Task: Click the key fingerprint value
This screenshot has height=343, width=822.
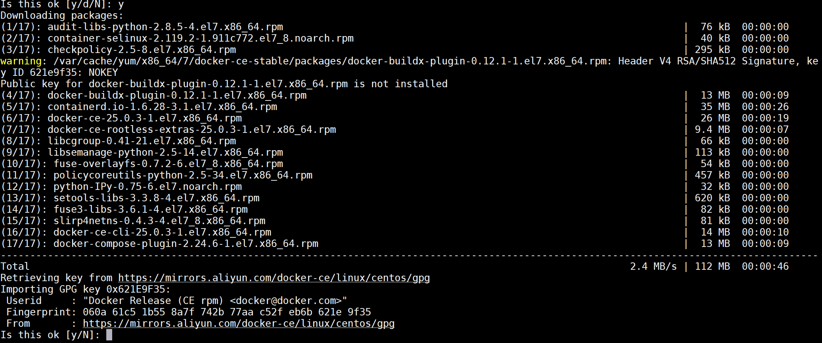Action: click(227, 312)
